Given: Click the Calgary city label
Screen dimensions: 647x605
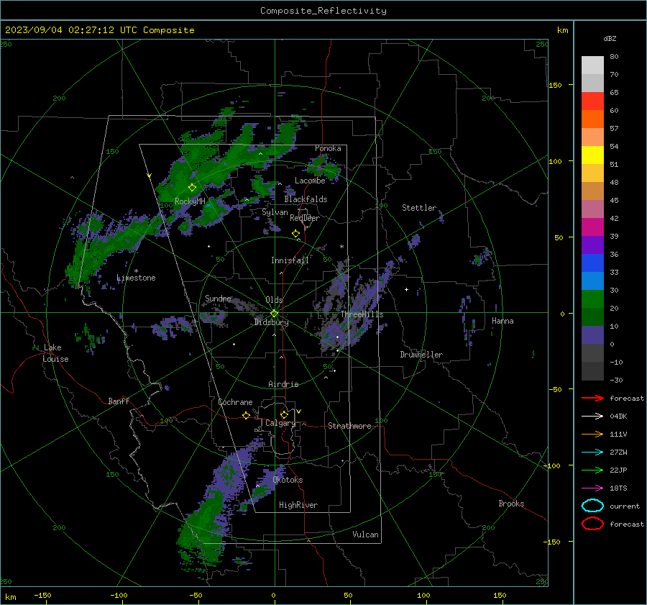Looking at the screenshot, I should (280, 423).
